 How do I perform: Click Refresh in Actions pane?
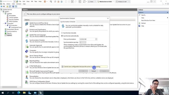[x=143, y=23]
